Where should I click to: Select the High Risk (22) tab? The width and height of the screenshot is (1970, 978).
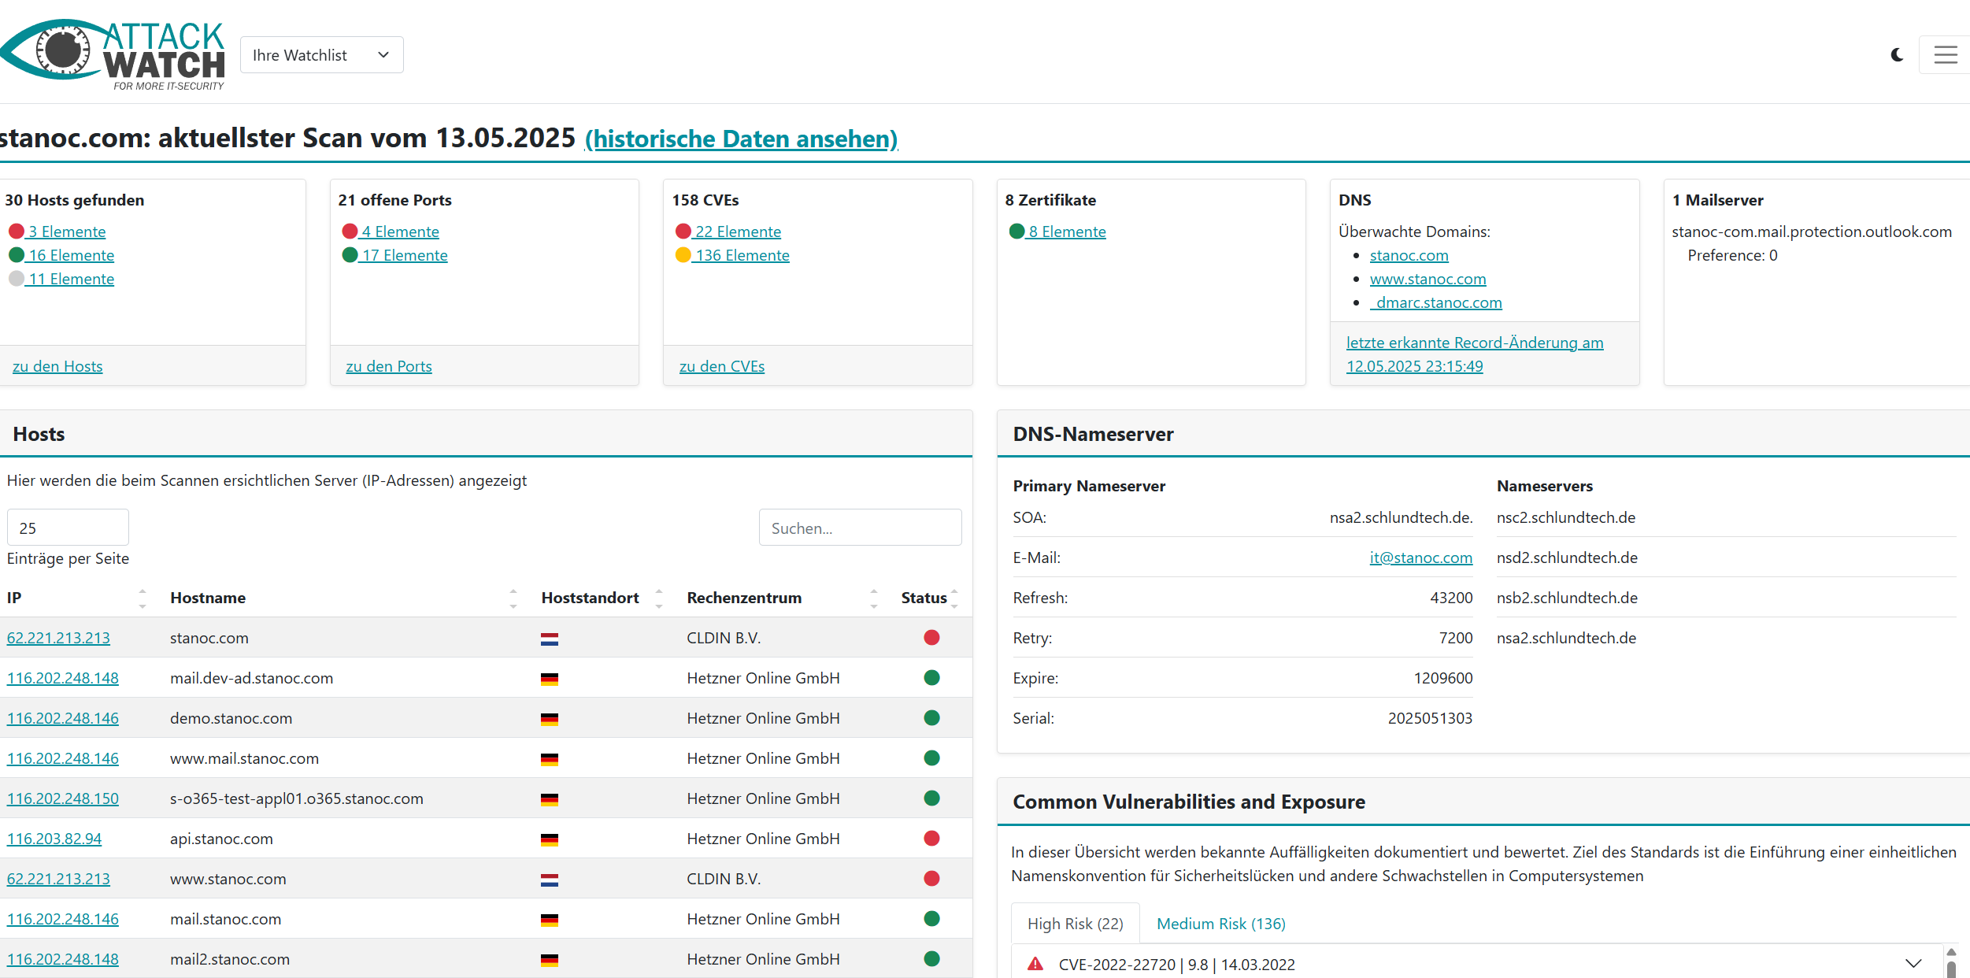[x=1075, y=923]
